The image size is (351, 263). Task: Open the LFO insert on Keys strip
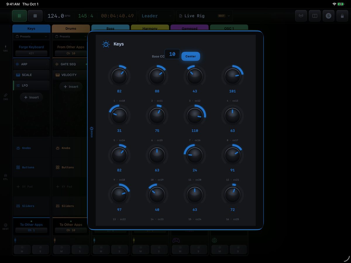pyautogui.click(x=31, y=85)
